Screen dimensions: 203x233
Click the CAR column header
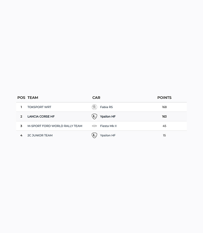tap(96, 98)
